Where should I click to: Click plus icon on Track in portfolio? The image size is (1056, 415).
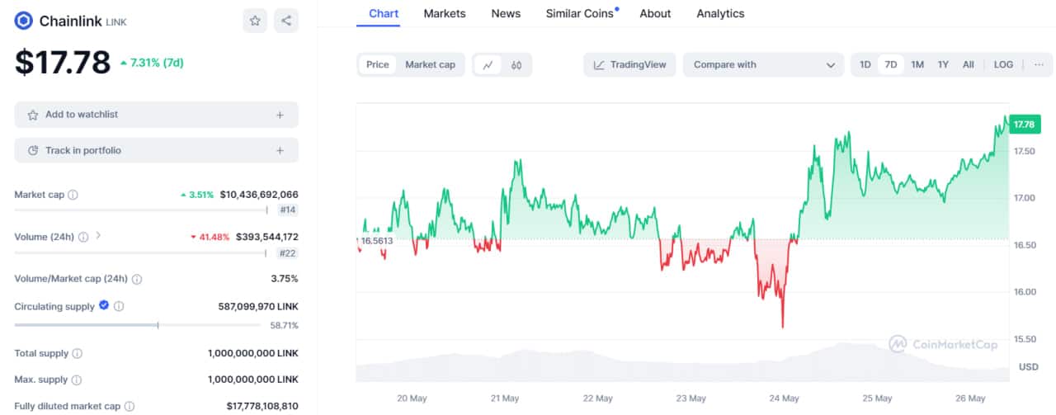[x=280, y=150]
